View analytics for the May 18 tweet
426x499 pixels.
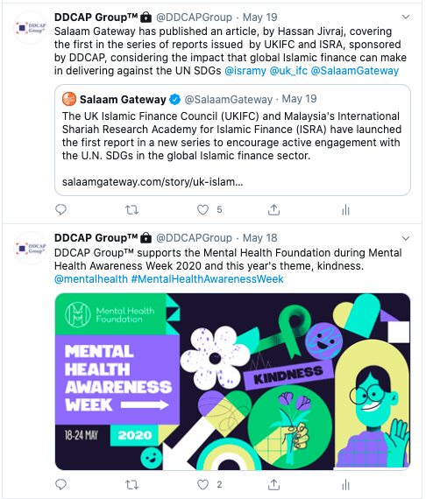click(345, 485)
